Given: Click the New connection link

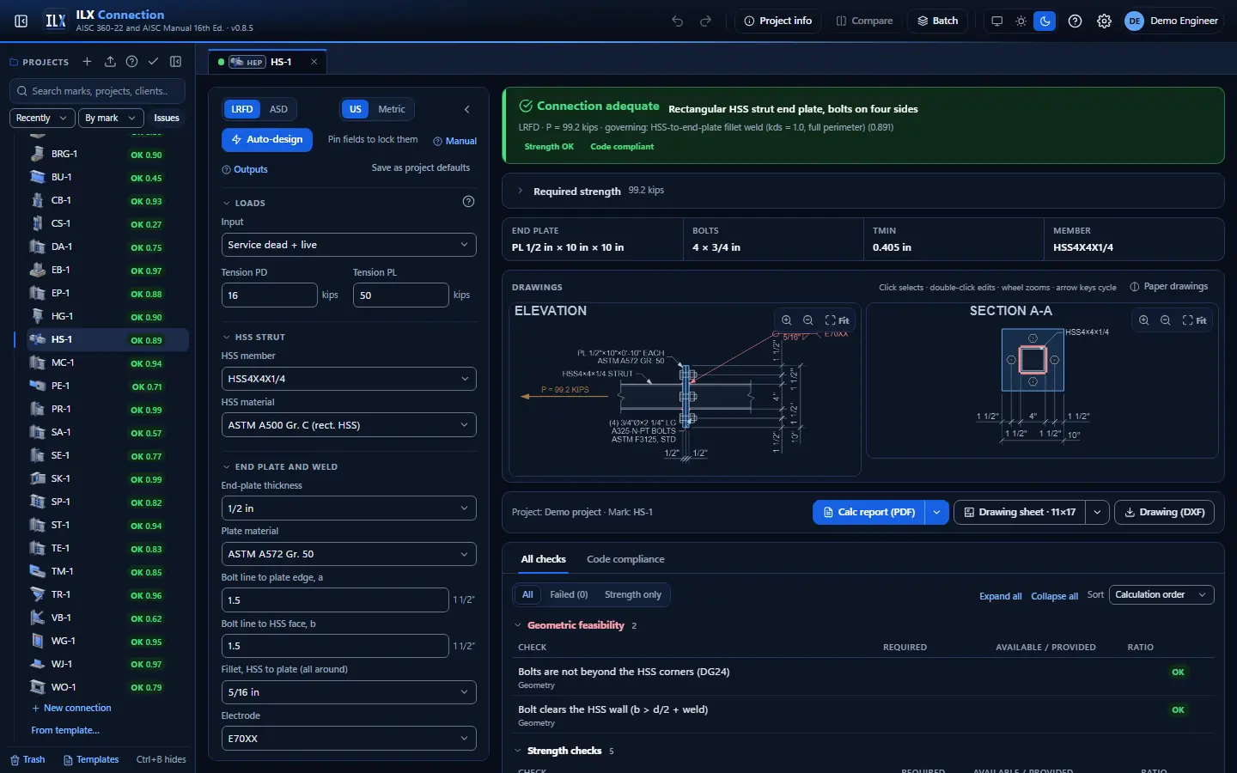Looking at the screenshot, I should tap(71, 708).
